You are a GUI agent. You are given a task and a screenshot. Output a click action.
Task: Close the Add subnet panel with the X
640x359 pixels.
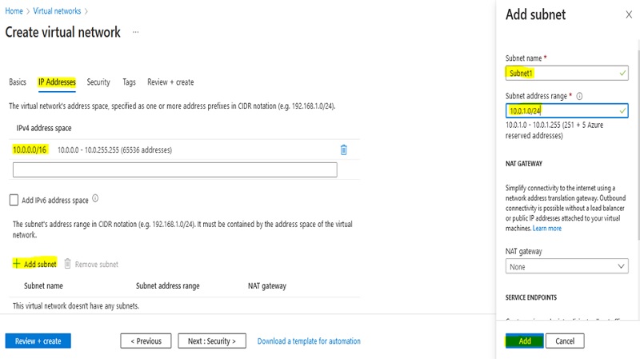(x=628, y=14)
